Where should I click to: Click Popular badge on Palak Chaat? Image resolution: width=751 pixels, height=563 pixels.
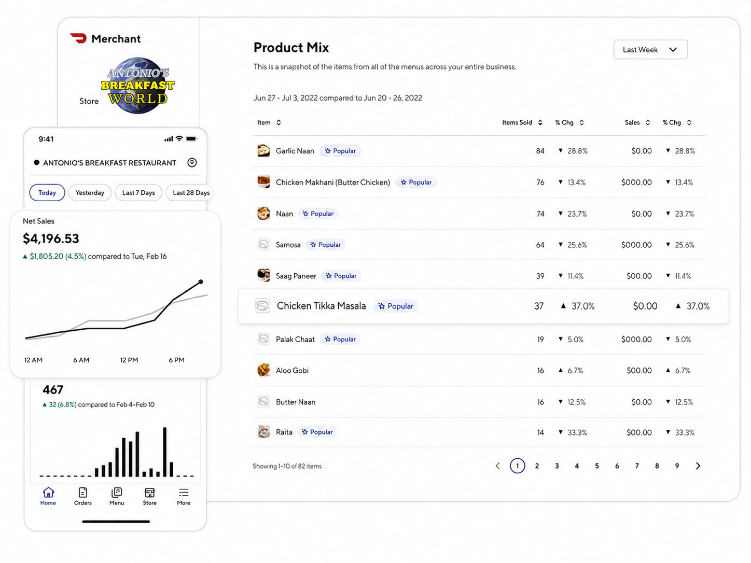point(340,339)
